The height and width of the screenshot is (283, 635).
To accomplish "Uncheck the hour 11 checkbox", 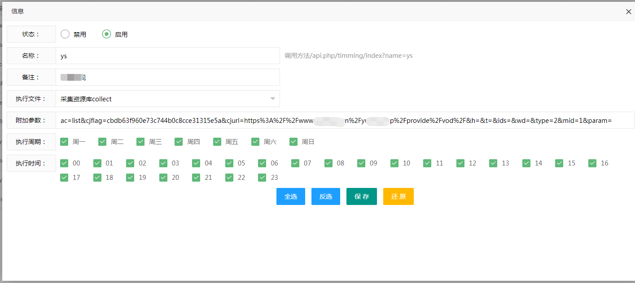I will click(427, 163).
